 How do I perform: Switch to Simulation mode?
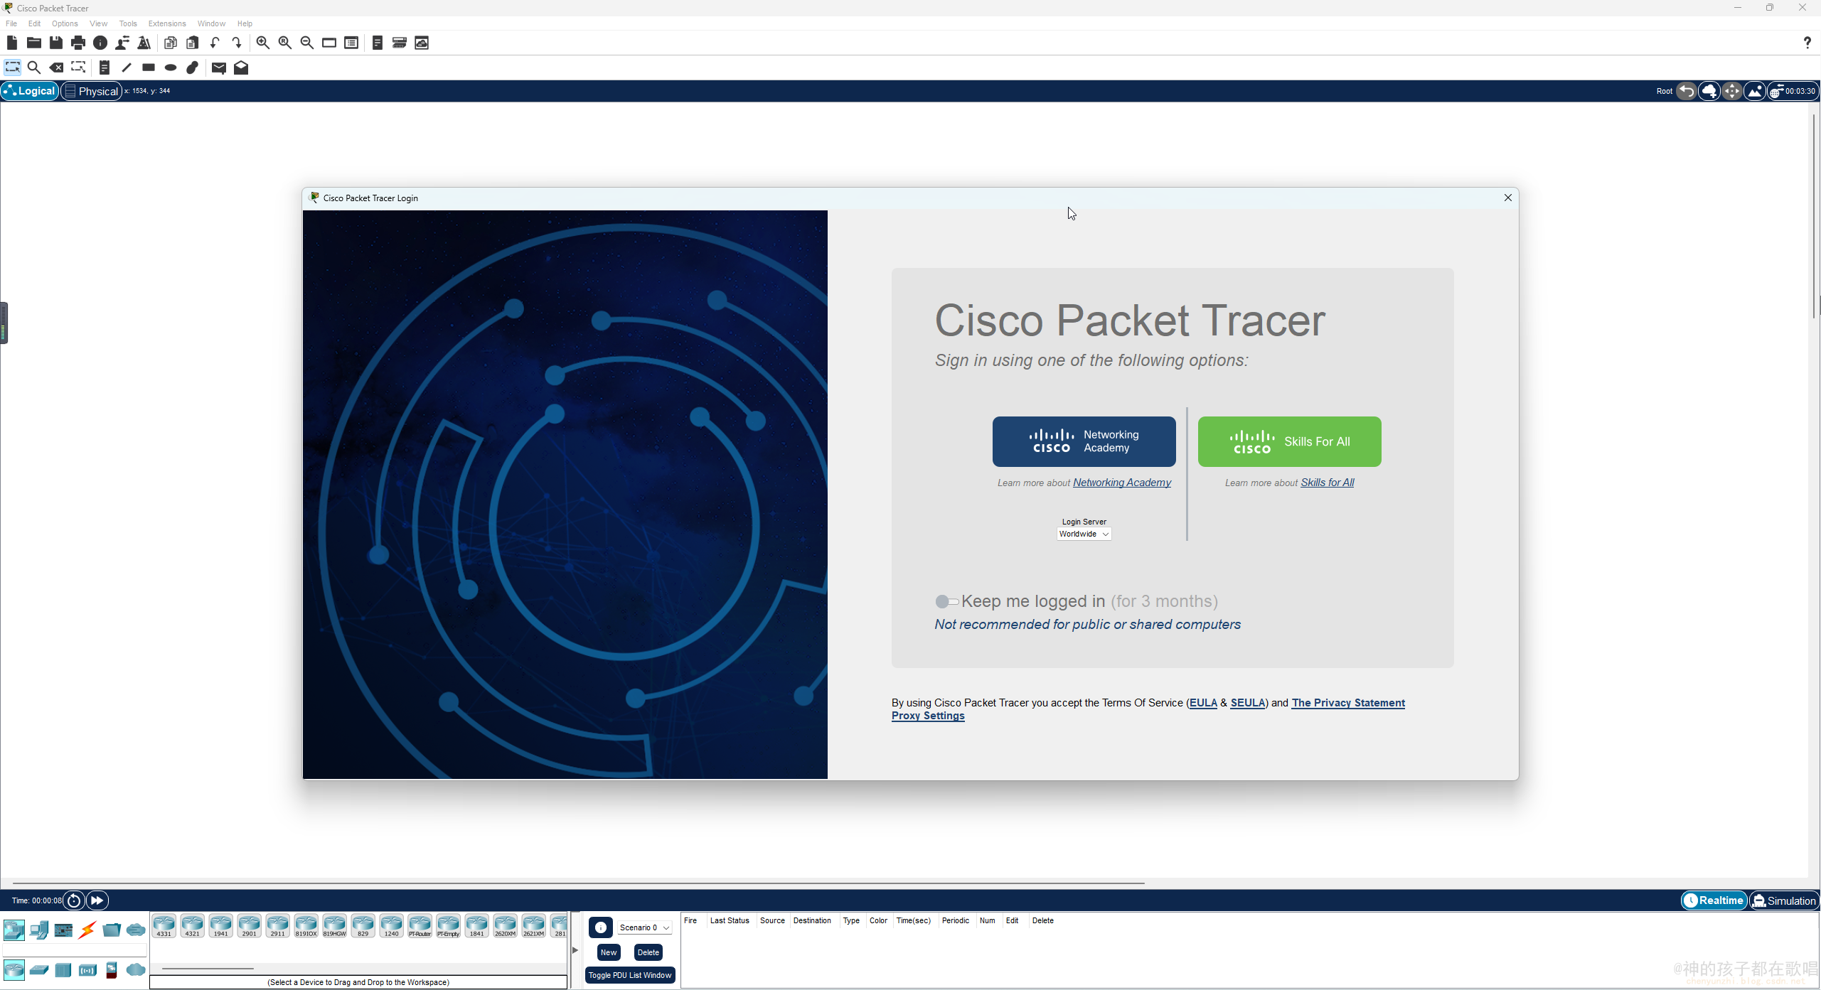[x=1783, y=900]
